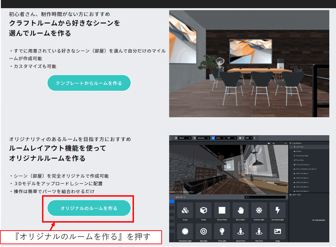Open the meeting room template preview image
The image size is (336, 247).
(x=249, y=64)
